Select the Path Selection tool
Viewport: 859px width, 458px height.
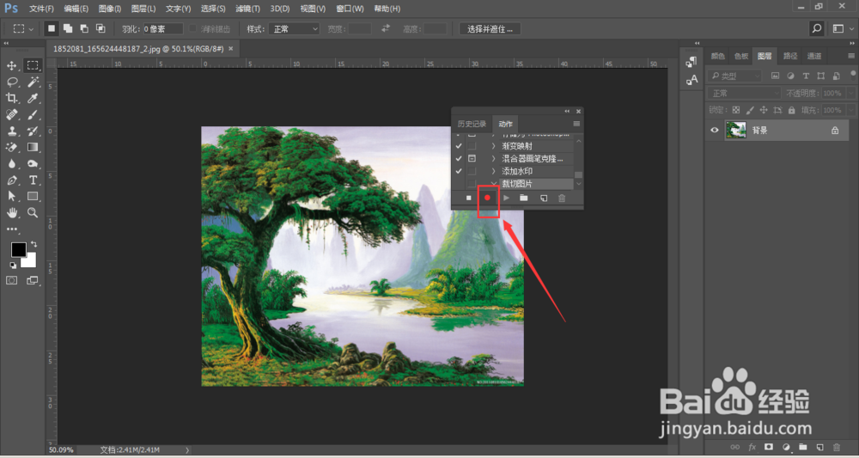[11, 196]
